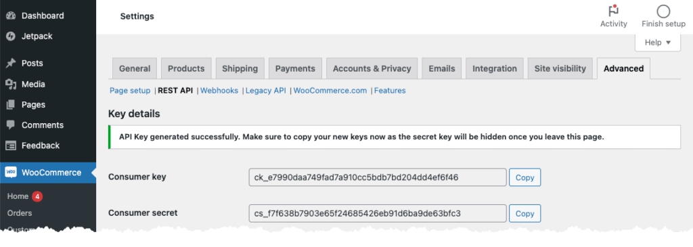Expand the Help dropdown
Image resolution: width=693 pixels, height=247 pixels.
click(658, 43)
